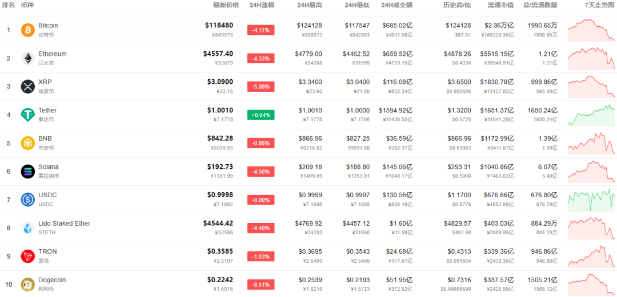The height and width of the screenshot is (297, 617).
Task: Click the Solana logo icon
Action: click(x=28, y=171)
